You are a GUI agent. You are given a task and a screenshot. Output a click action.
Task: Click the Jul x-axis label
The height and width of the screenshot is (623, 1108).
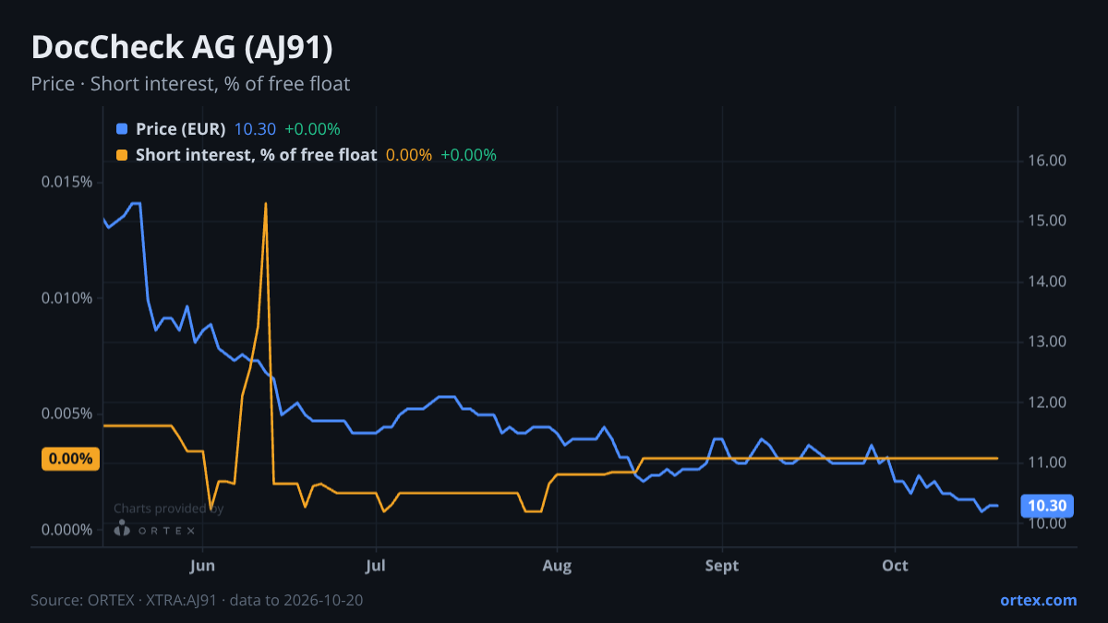pos(376,566)
